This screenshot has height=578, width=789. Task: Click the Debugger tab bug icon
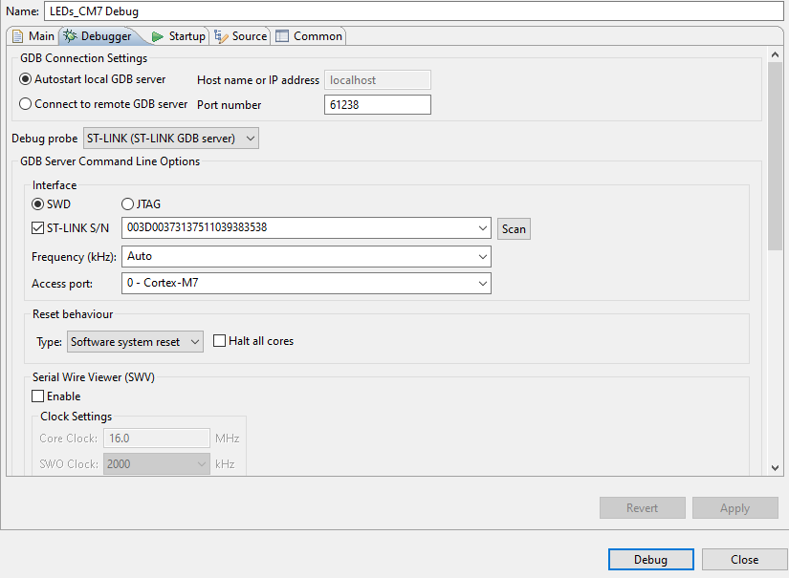pyautogui.click(x=70, y=36)
